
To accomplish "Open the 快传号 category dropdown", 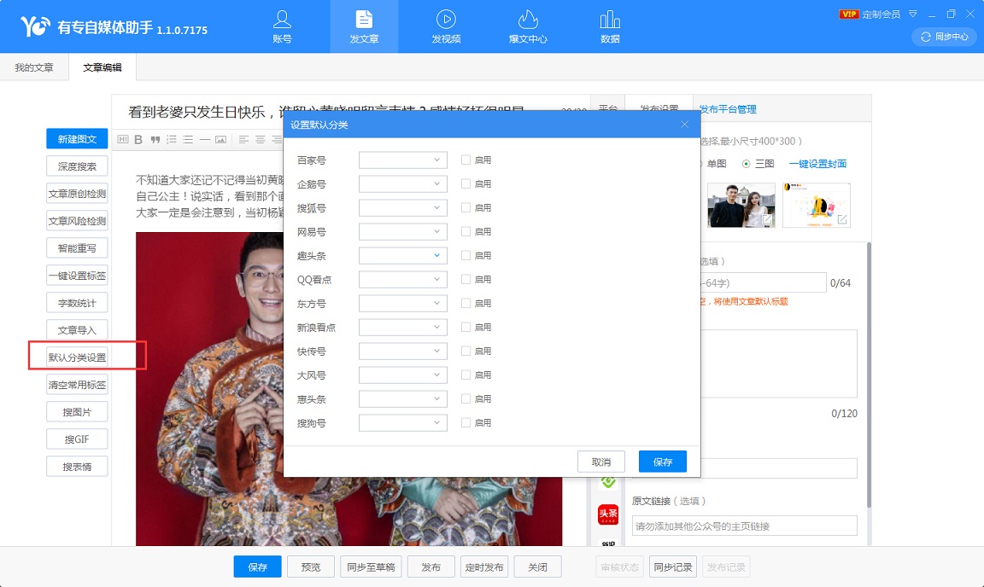I will (403, 352).
